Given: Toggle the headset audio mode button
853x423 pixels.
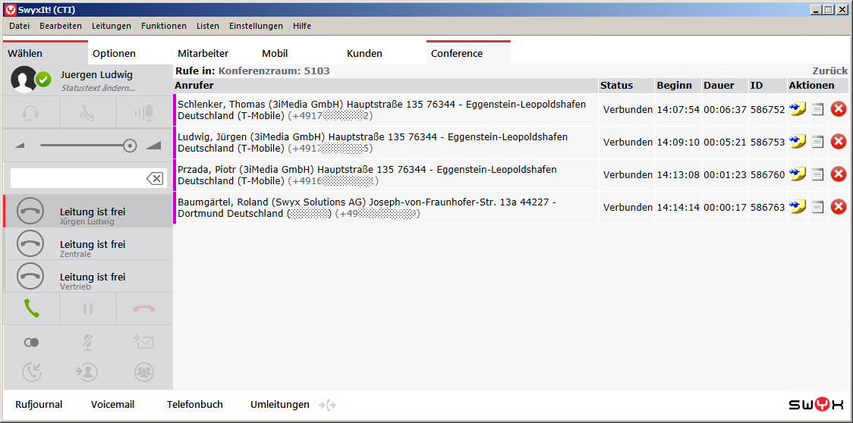Looking at the screenshot, I should (31, 114).
